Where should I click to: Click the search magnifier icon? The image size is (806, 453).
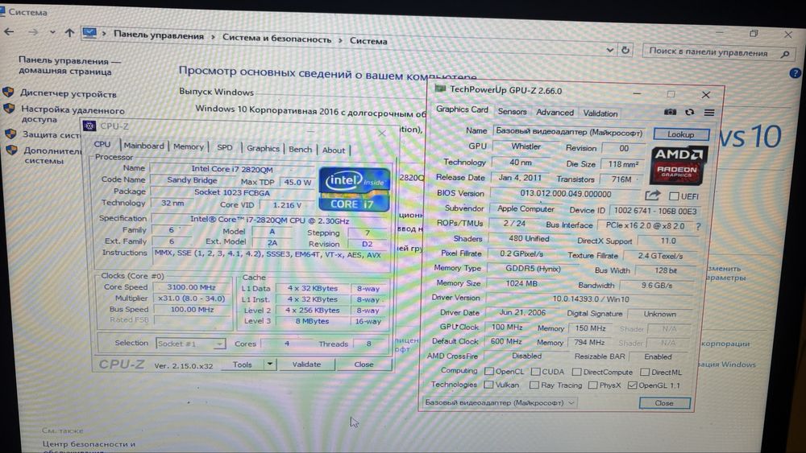click(x=785, y=54)
